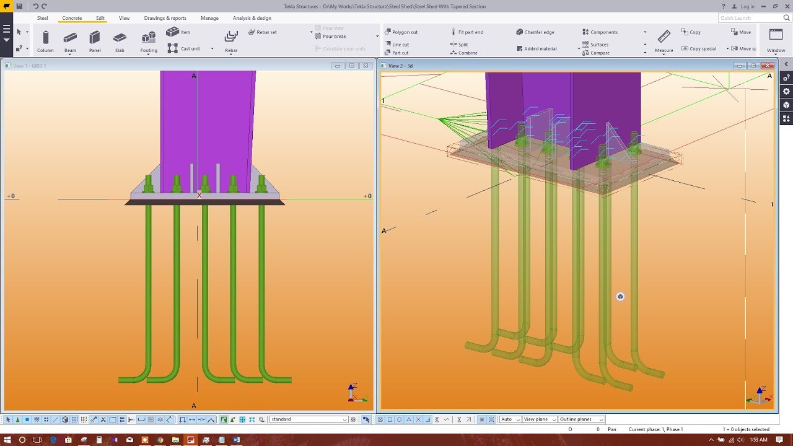
Task: Click the Move command
Action: pyautogui.click(x=740, y=32)
